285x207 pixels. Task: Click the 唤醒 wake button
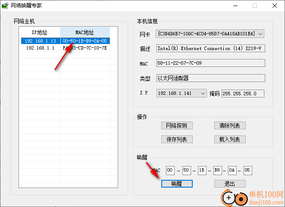(x=177, y=184)
